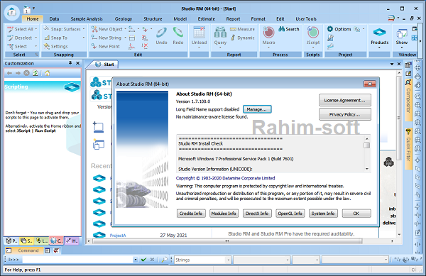Open project Options gear
The width and height of the screenshot is (426, 276).
(x=339, y=29)
